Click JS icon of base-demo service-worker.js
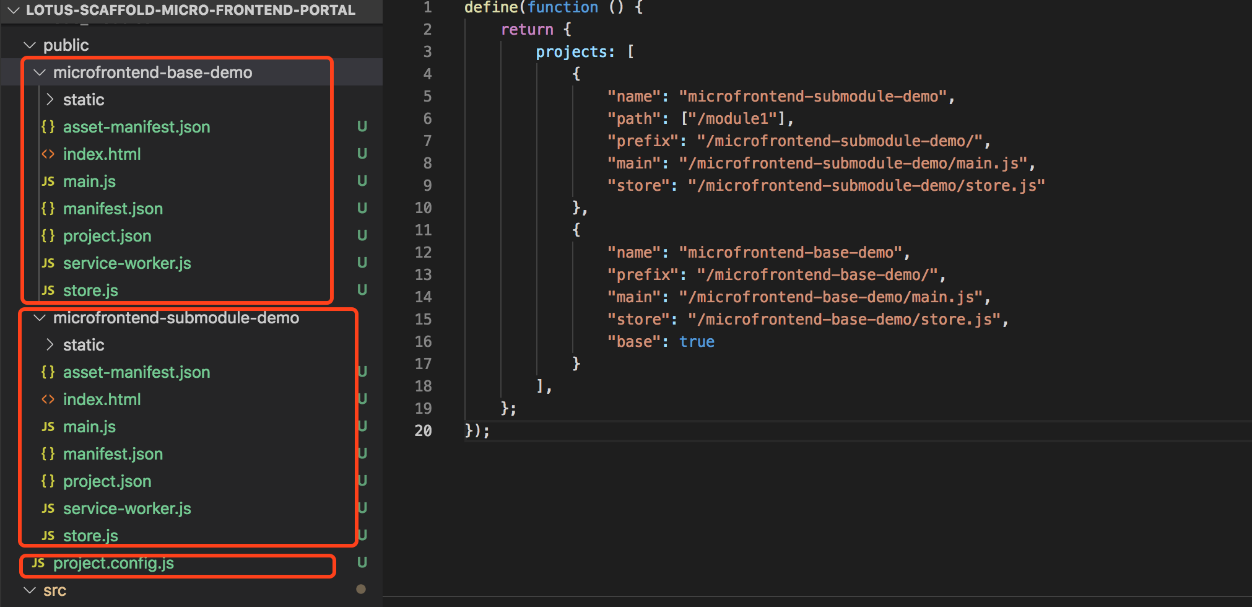Screen dimensions: 1252x607 pyautogui.click(x=48, y=263)
